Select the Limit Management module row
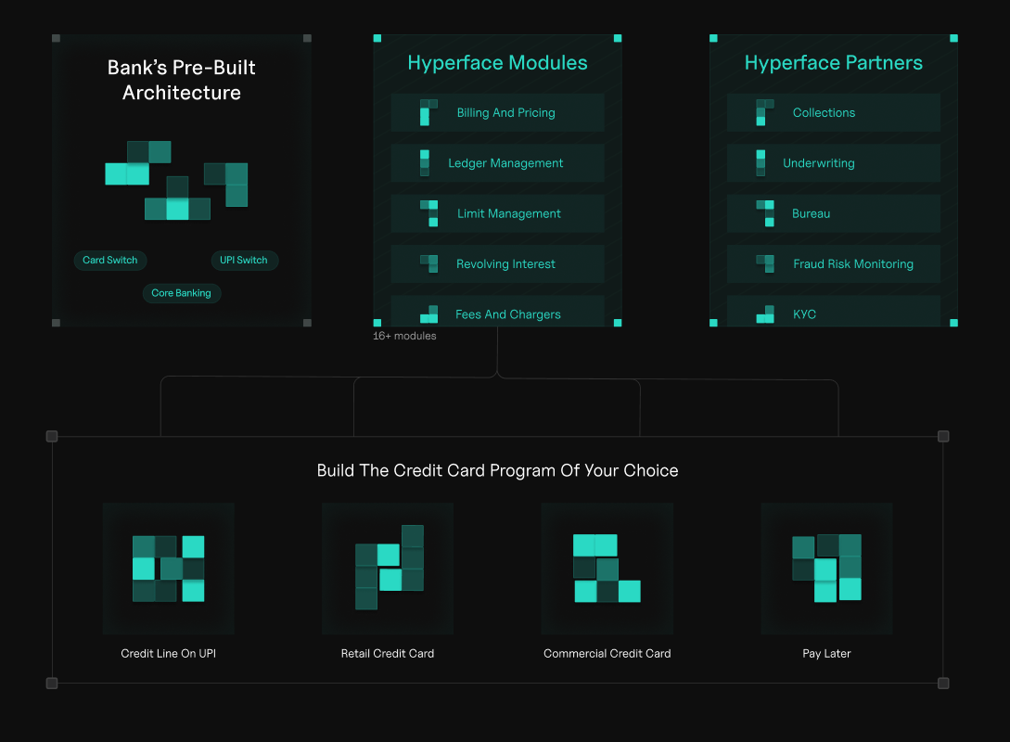 [x=498, y=213]
